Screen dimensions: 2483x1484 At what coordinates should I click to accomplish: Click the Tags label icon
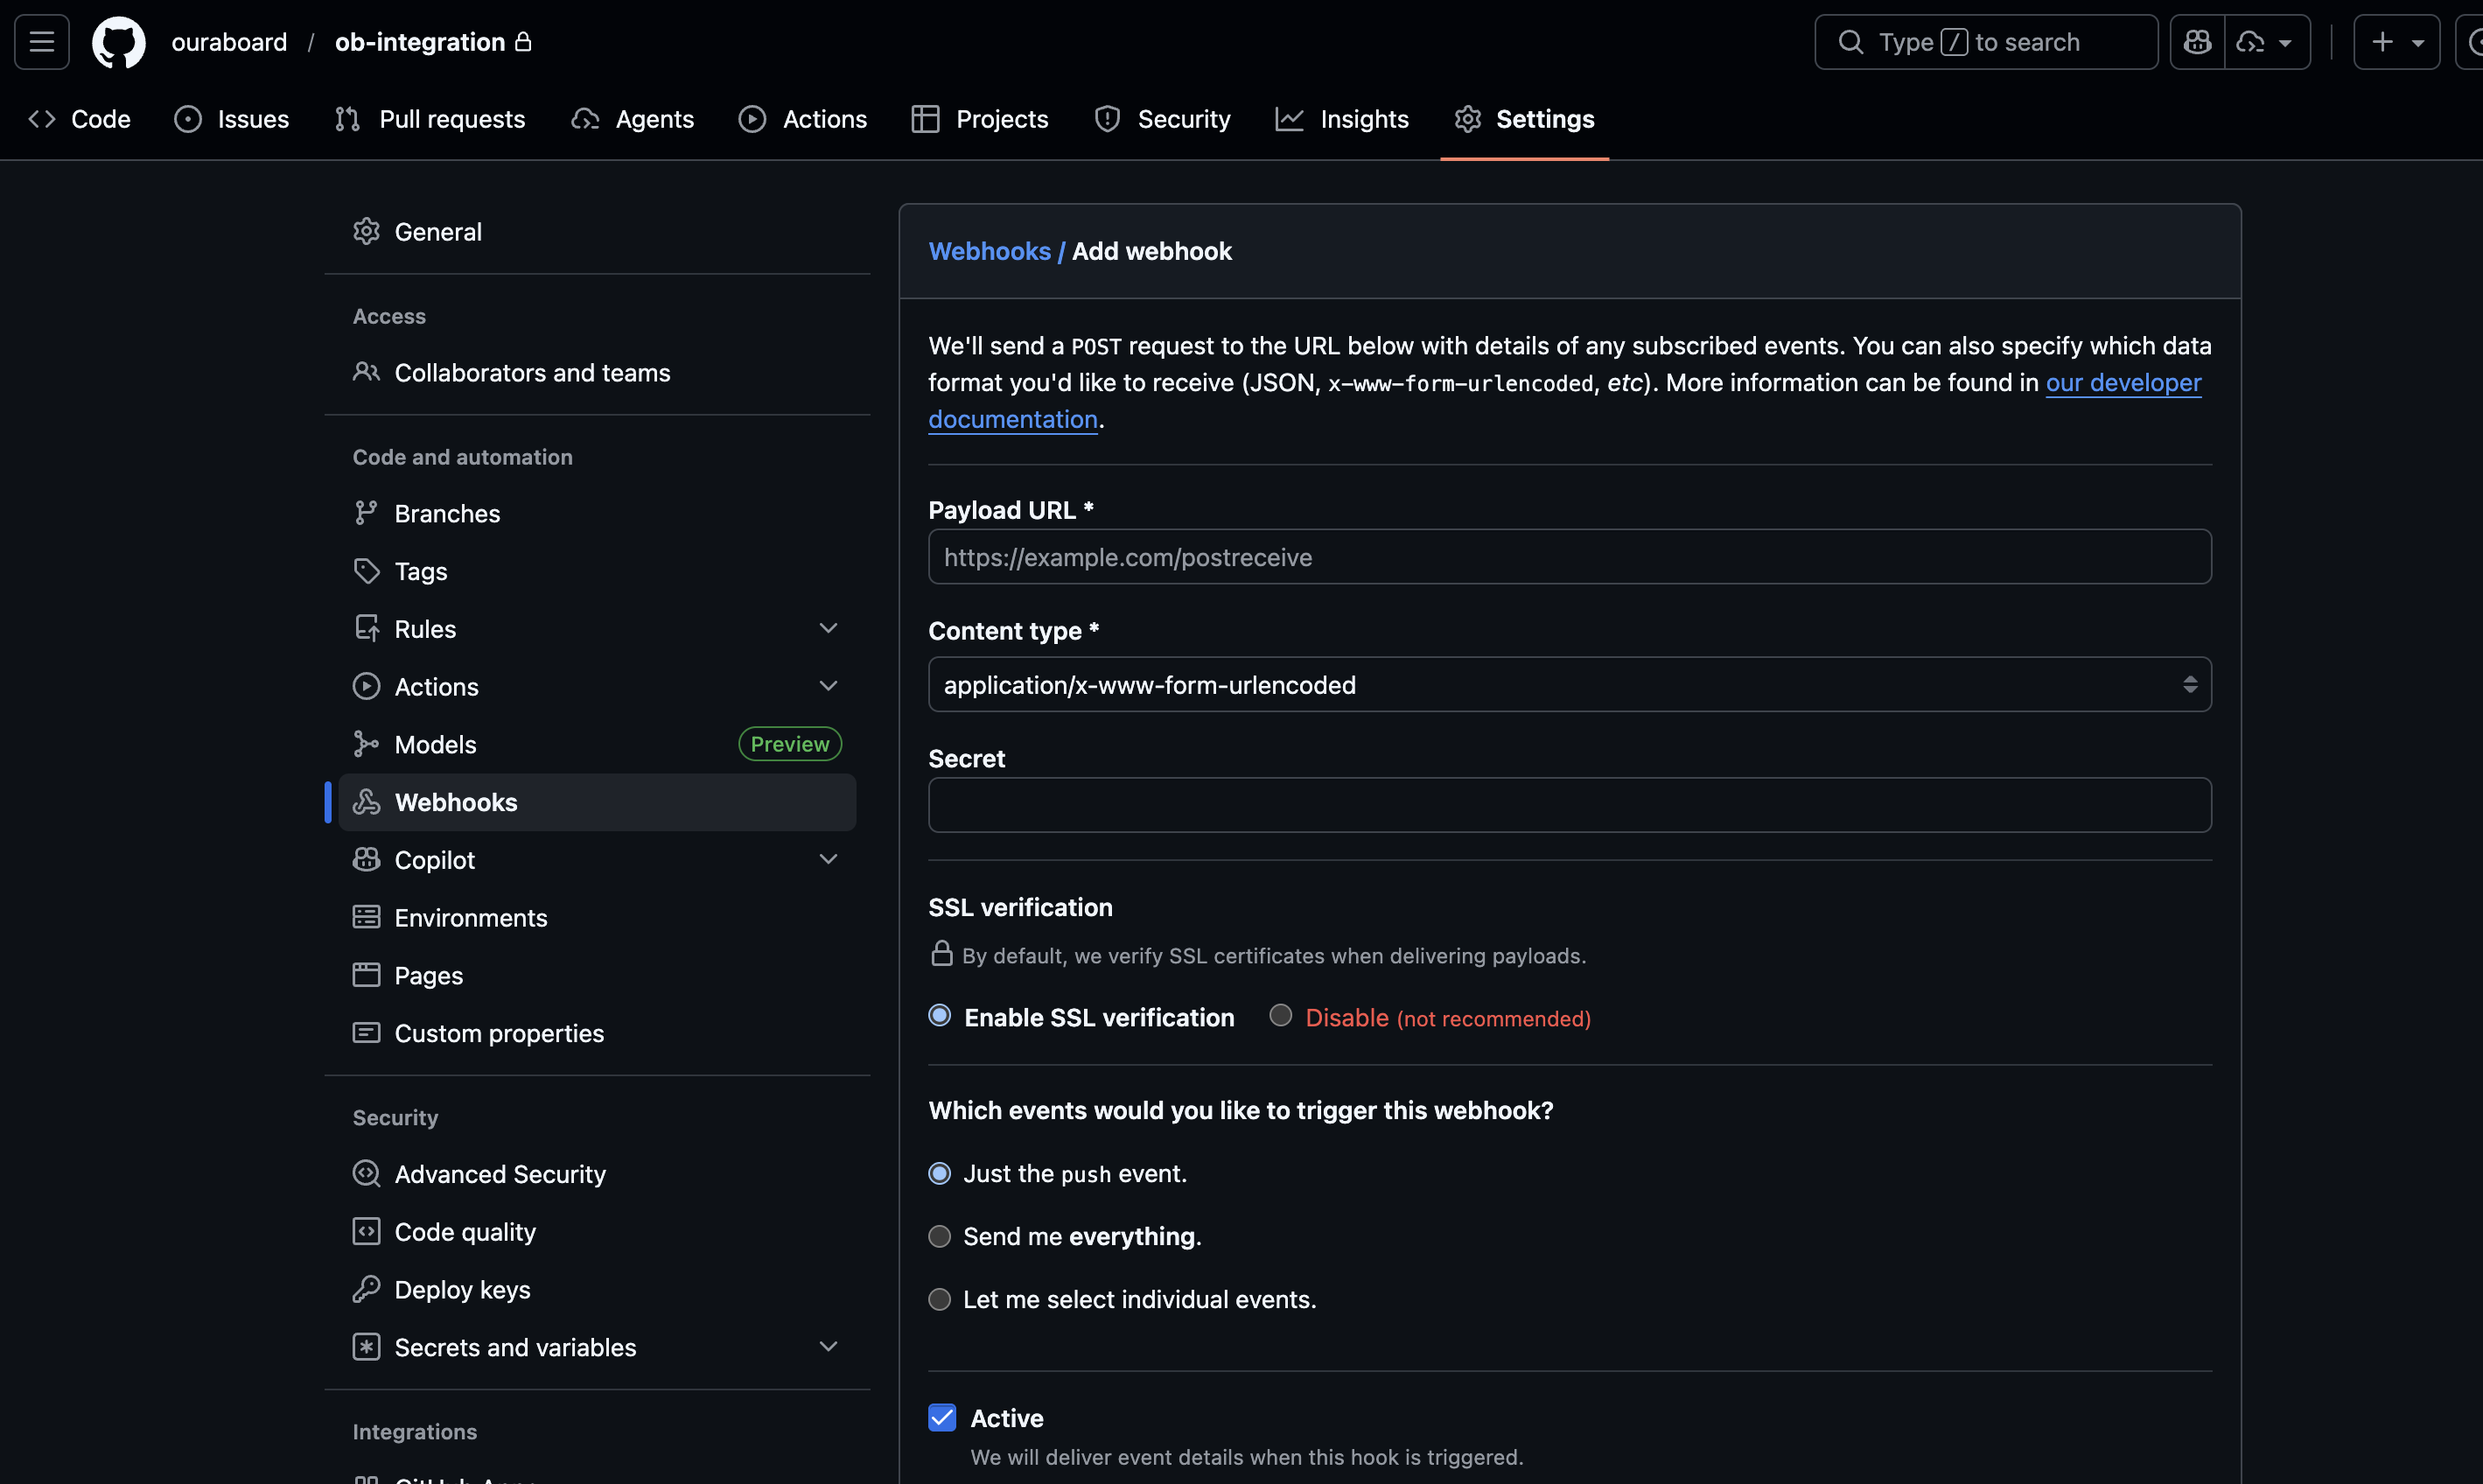tap(367, 571)
